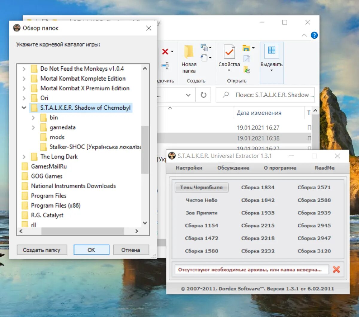Choose Сборка 3120 build
Viewport: 359px width, 317px height.
pos(314,251)
